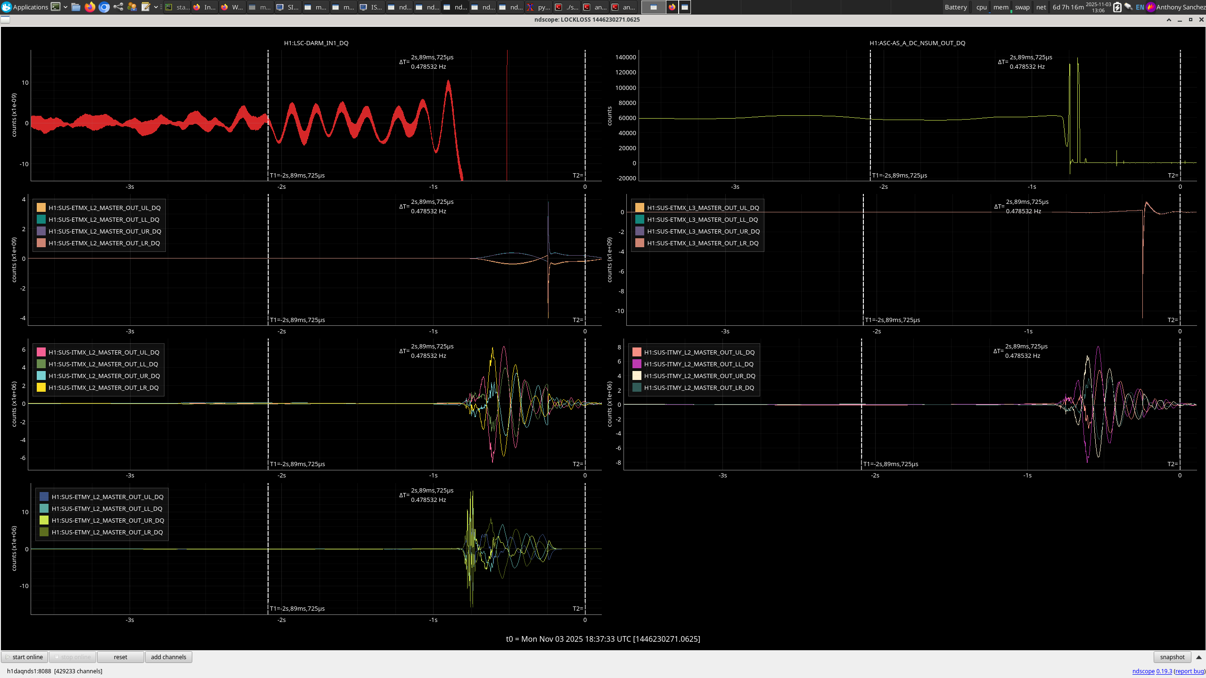Open the notepad text editor icon
This screenshot has width=1206, height=678.
click(146, 7)
